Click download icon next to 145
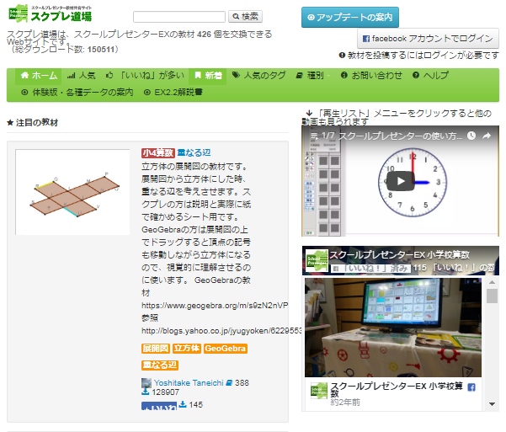This screenshot has height=432, width=506. 183,404
